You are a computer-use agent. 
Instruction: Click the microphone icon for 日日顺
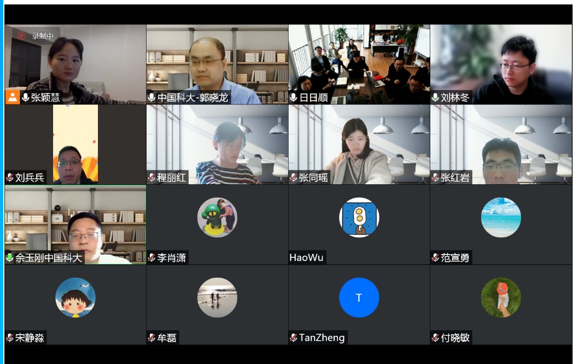point(294,97)
